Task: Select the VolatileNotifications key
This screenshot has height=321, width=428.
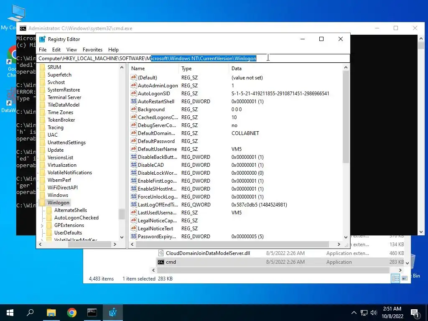Action: [x=70, y=173]
